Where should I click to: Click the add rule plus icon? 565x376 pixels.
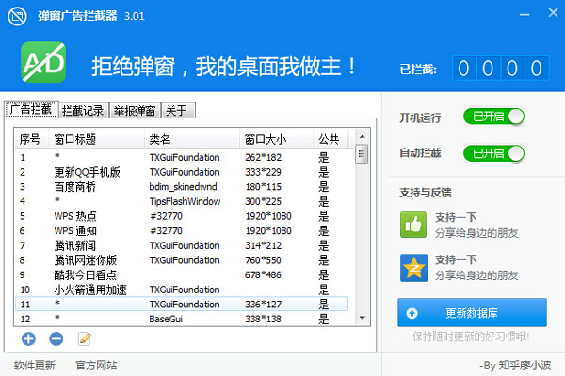click(x=28, y=338)
